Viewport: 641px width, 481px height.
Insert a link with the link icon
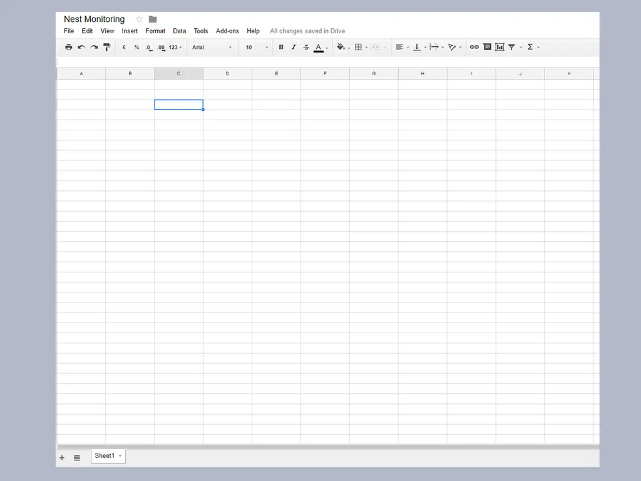click(474, 47)
